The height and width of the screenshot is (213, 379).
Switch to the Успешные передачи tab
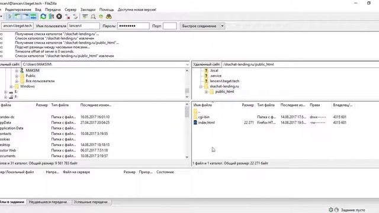(x=91, y=202)
